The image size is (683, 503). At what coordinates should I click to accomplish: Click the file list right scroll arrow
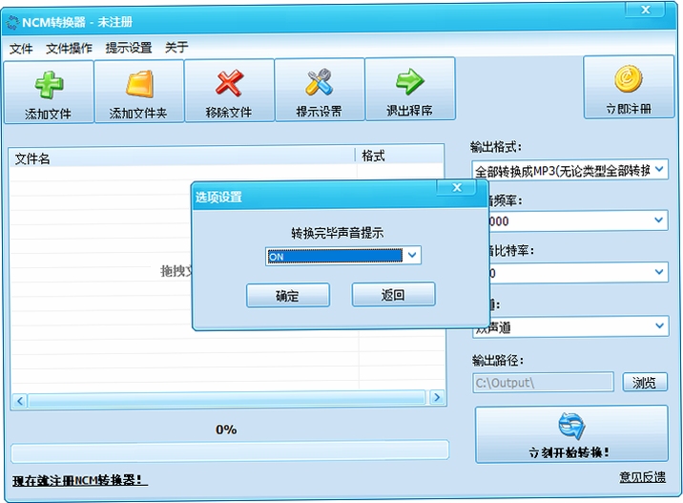coord(437,397)
